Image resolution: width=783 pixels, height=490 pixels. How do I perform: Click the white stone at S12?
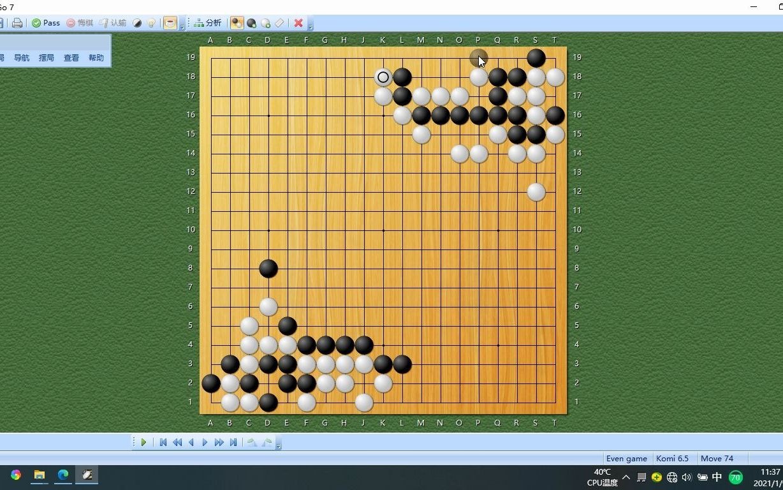(536, 192)
